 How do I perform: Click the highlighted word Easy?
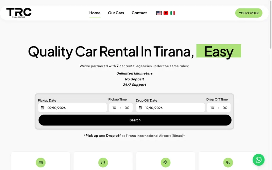pos(219,51)
